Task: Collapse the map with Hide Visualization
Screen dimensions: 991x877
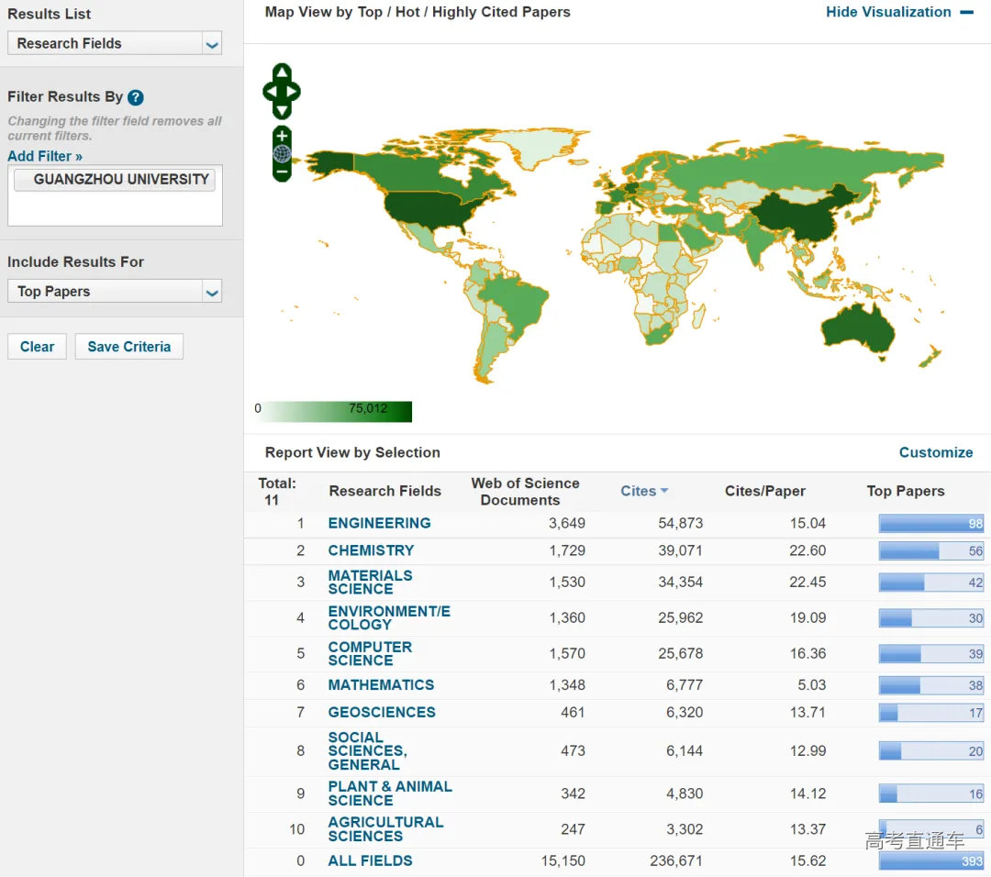Action: [x=898, y=12]
